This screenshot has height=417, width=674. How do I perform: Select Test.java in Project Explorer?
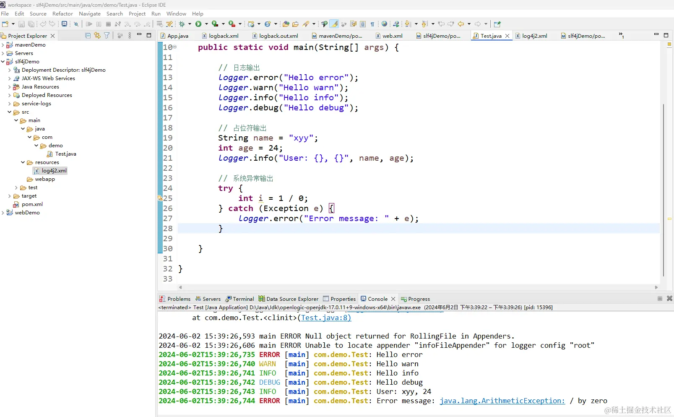(62, 154)
